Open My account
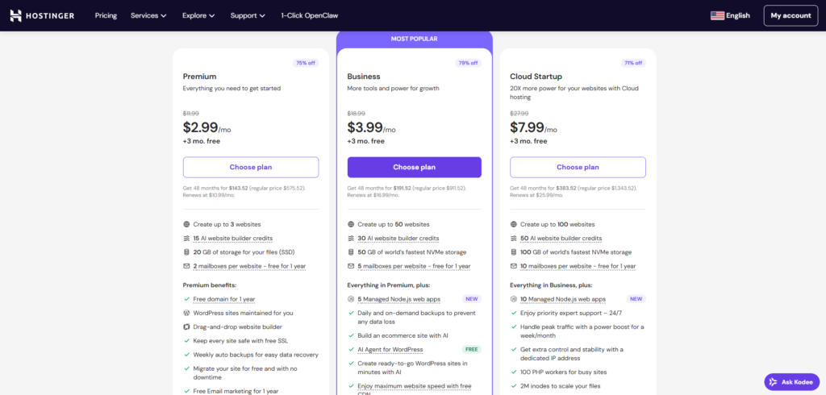Screen dimensions: 826x395 (x=791, y=15)
